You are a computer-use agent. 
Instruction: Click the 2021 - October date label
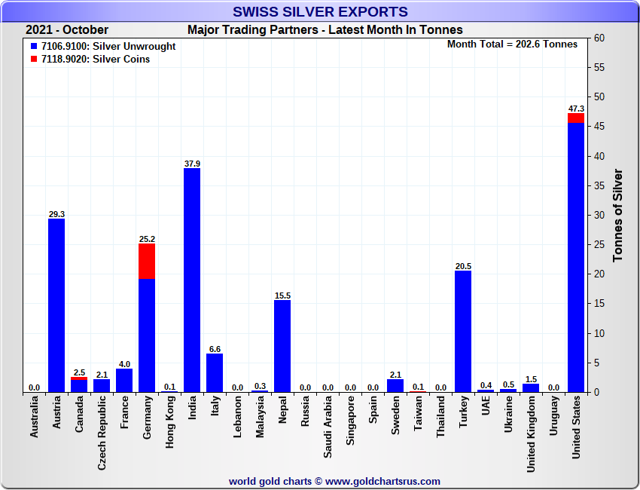pyautogui.click(x=67, y=30)
